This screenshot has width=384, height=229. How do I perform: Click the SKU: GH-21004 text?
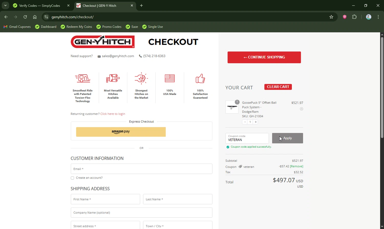[252, 116]
